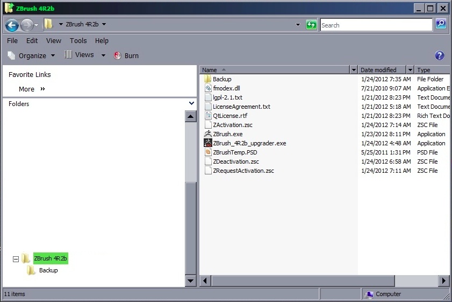The width and height of the screenshot is (452, 302).
Task: Select the Backup folder icon in file list
Action: click(207, 79)
